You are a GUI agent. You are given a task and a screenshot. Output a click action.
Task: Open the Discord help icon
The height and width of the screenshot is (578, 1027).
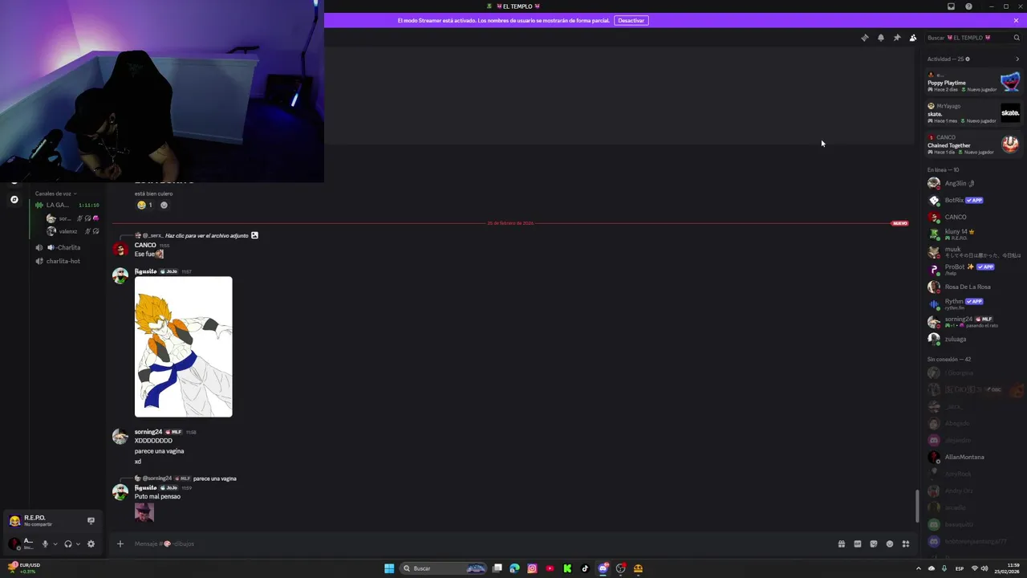click(968, 6)
